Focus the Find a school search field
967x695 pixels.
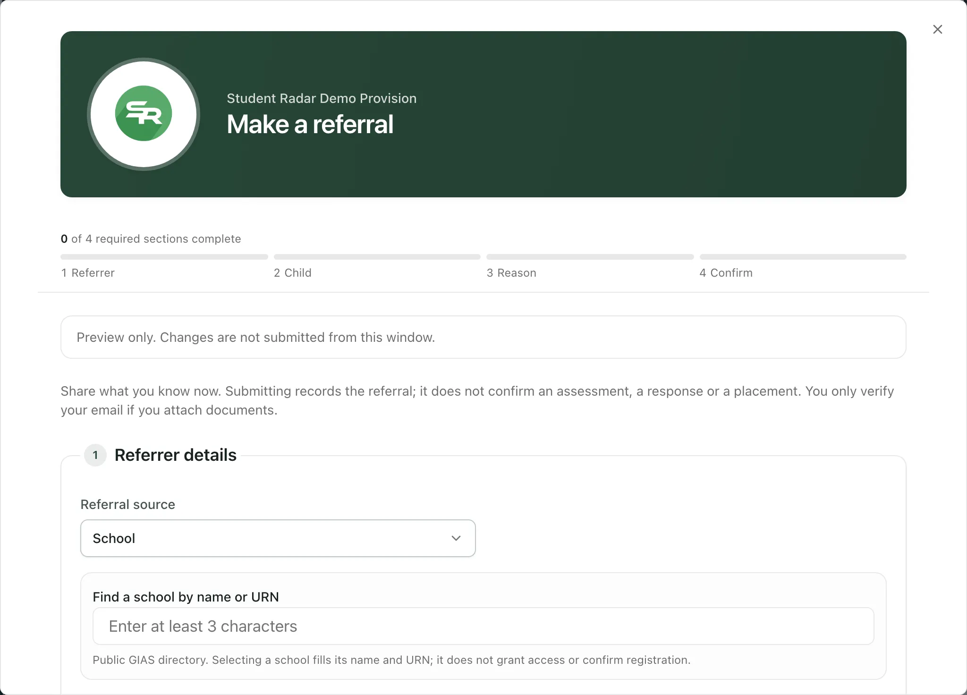[x=483, y=626]
